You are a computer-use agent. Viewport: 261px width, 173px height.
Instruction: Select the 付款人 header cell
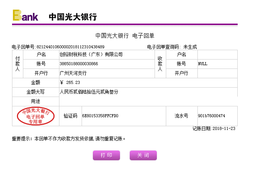17,64
